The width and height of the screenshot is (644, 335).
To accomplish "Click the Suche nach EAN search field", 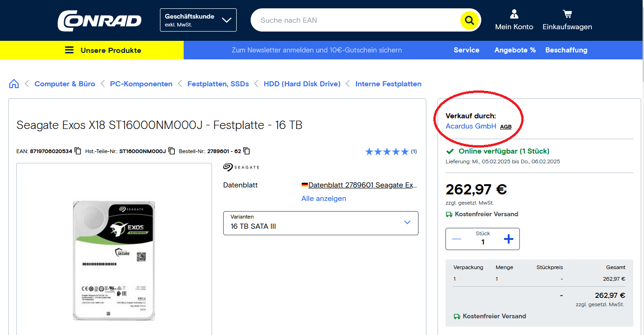I will [x=356, y=20].
